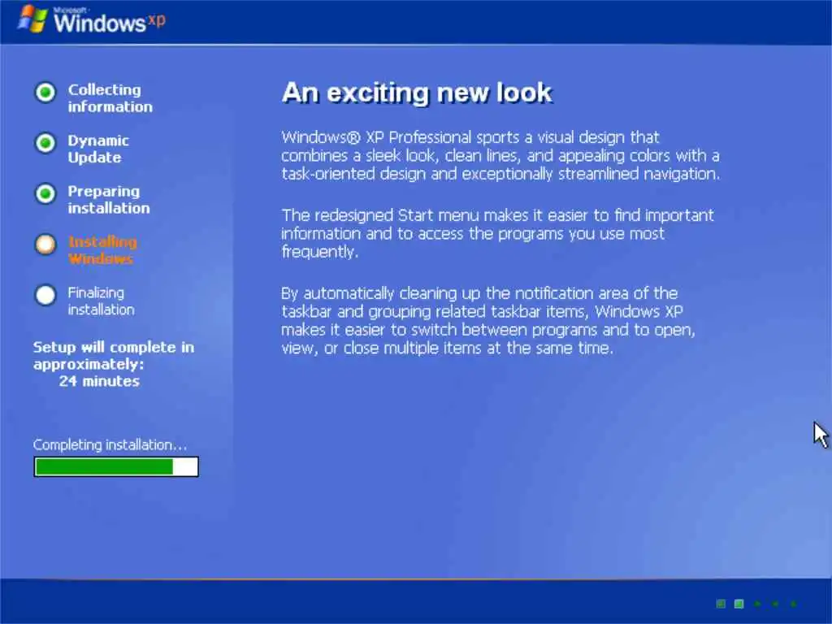Image resolution: width=832 pixels, height=624 pixels.
Task: Click the "Finalizing installation" step label
Action: click(101, 301)
